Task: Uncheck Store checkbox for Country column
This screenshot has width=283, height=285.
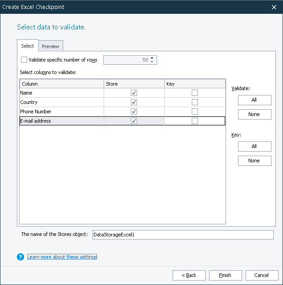Action: (134, 102)
